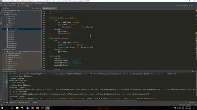Toggle tool window quick-access icon in status bar
197x110 pixels.
[1, 105]
